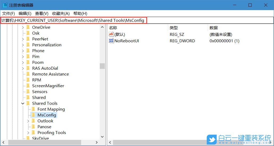Open the 文件(F) menu
274x146 pixels.
9,14
